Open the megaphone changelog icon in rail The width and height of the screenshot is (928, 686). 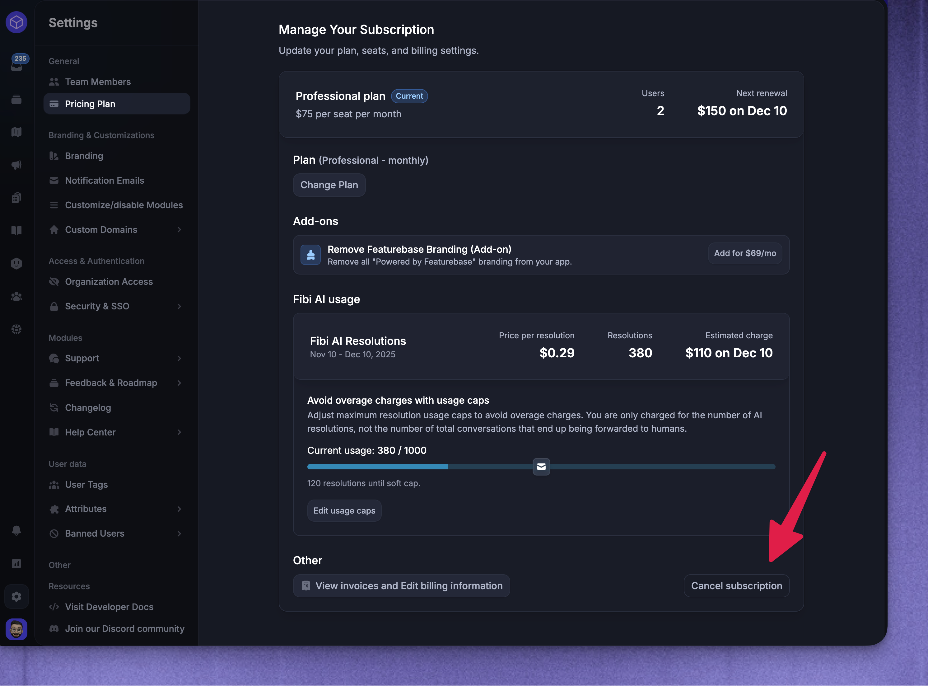click(16, 165)
